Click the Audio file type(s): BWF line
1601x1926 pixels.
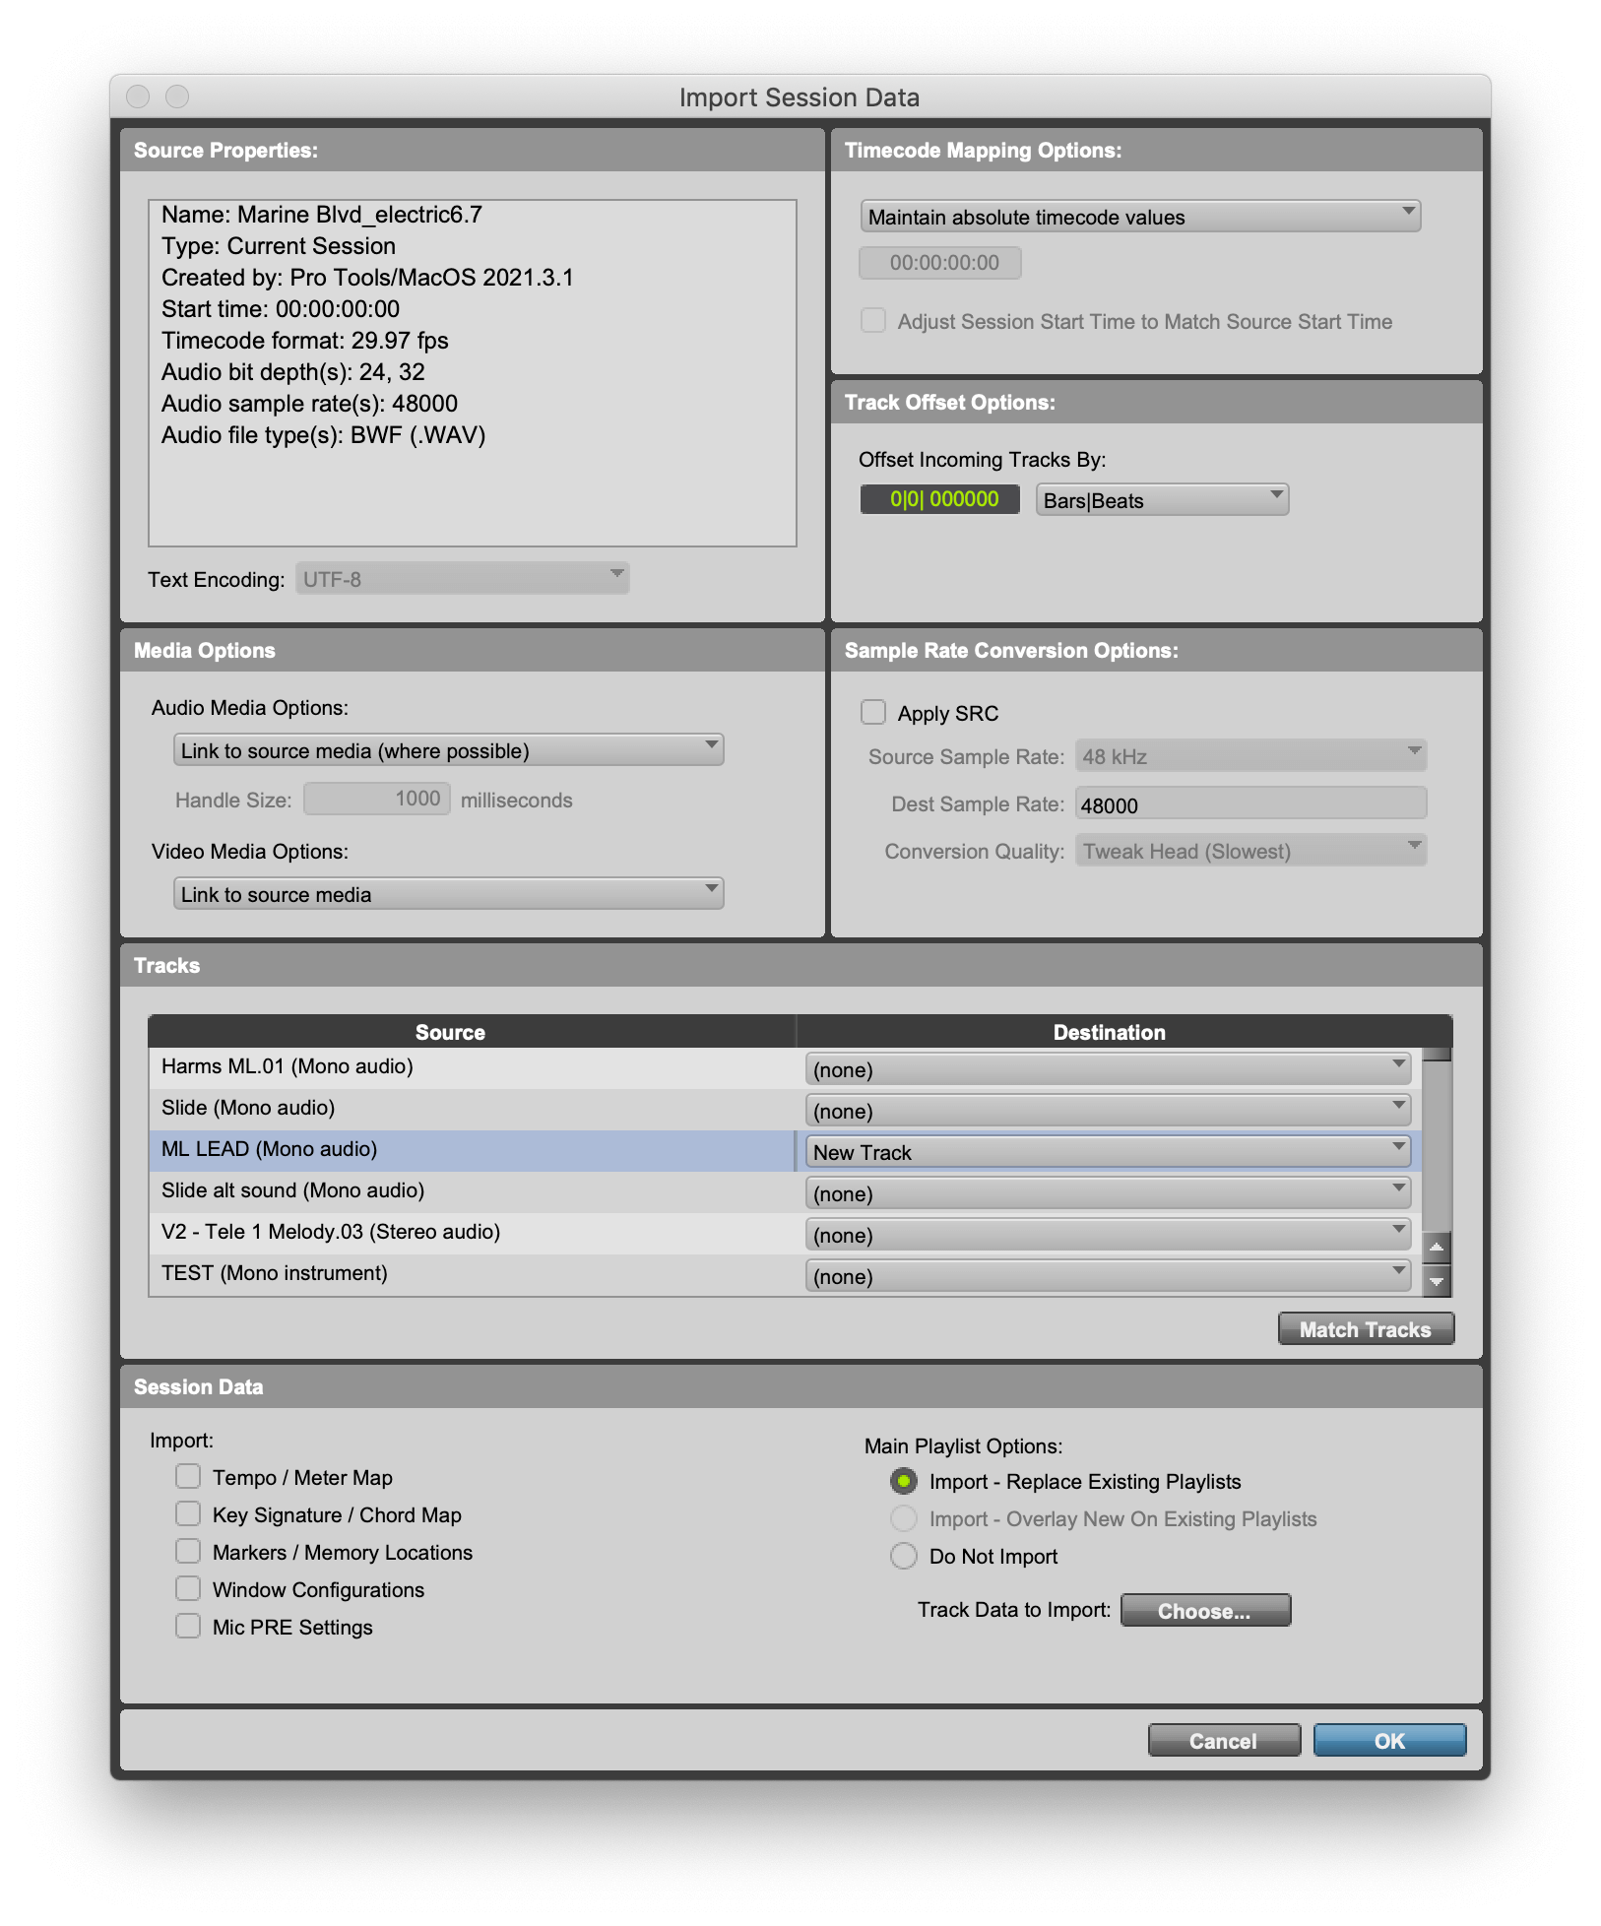(324, 435)
